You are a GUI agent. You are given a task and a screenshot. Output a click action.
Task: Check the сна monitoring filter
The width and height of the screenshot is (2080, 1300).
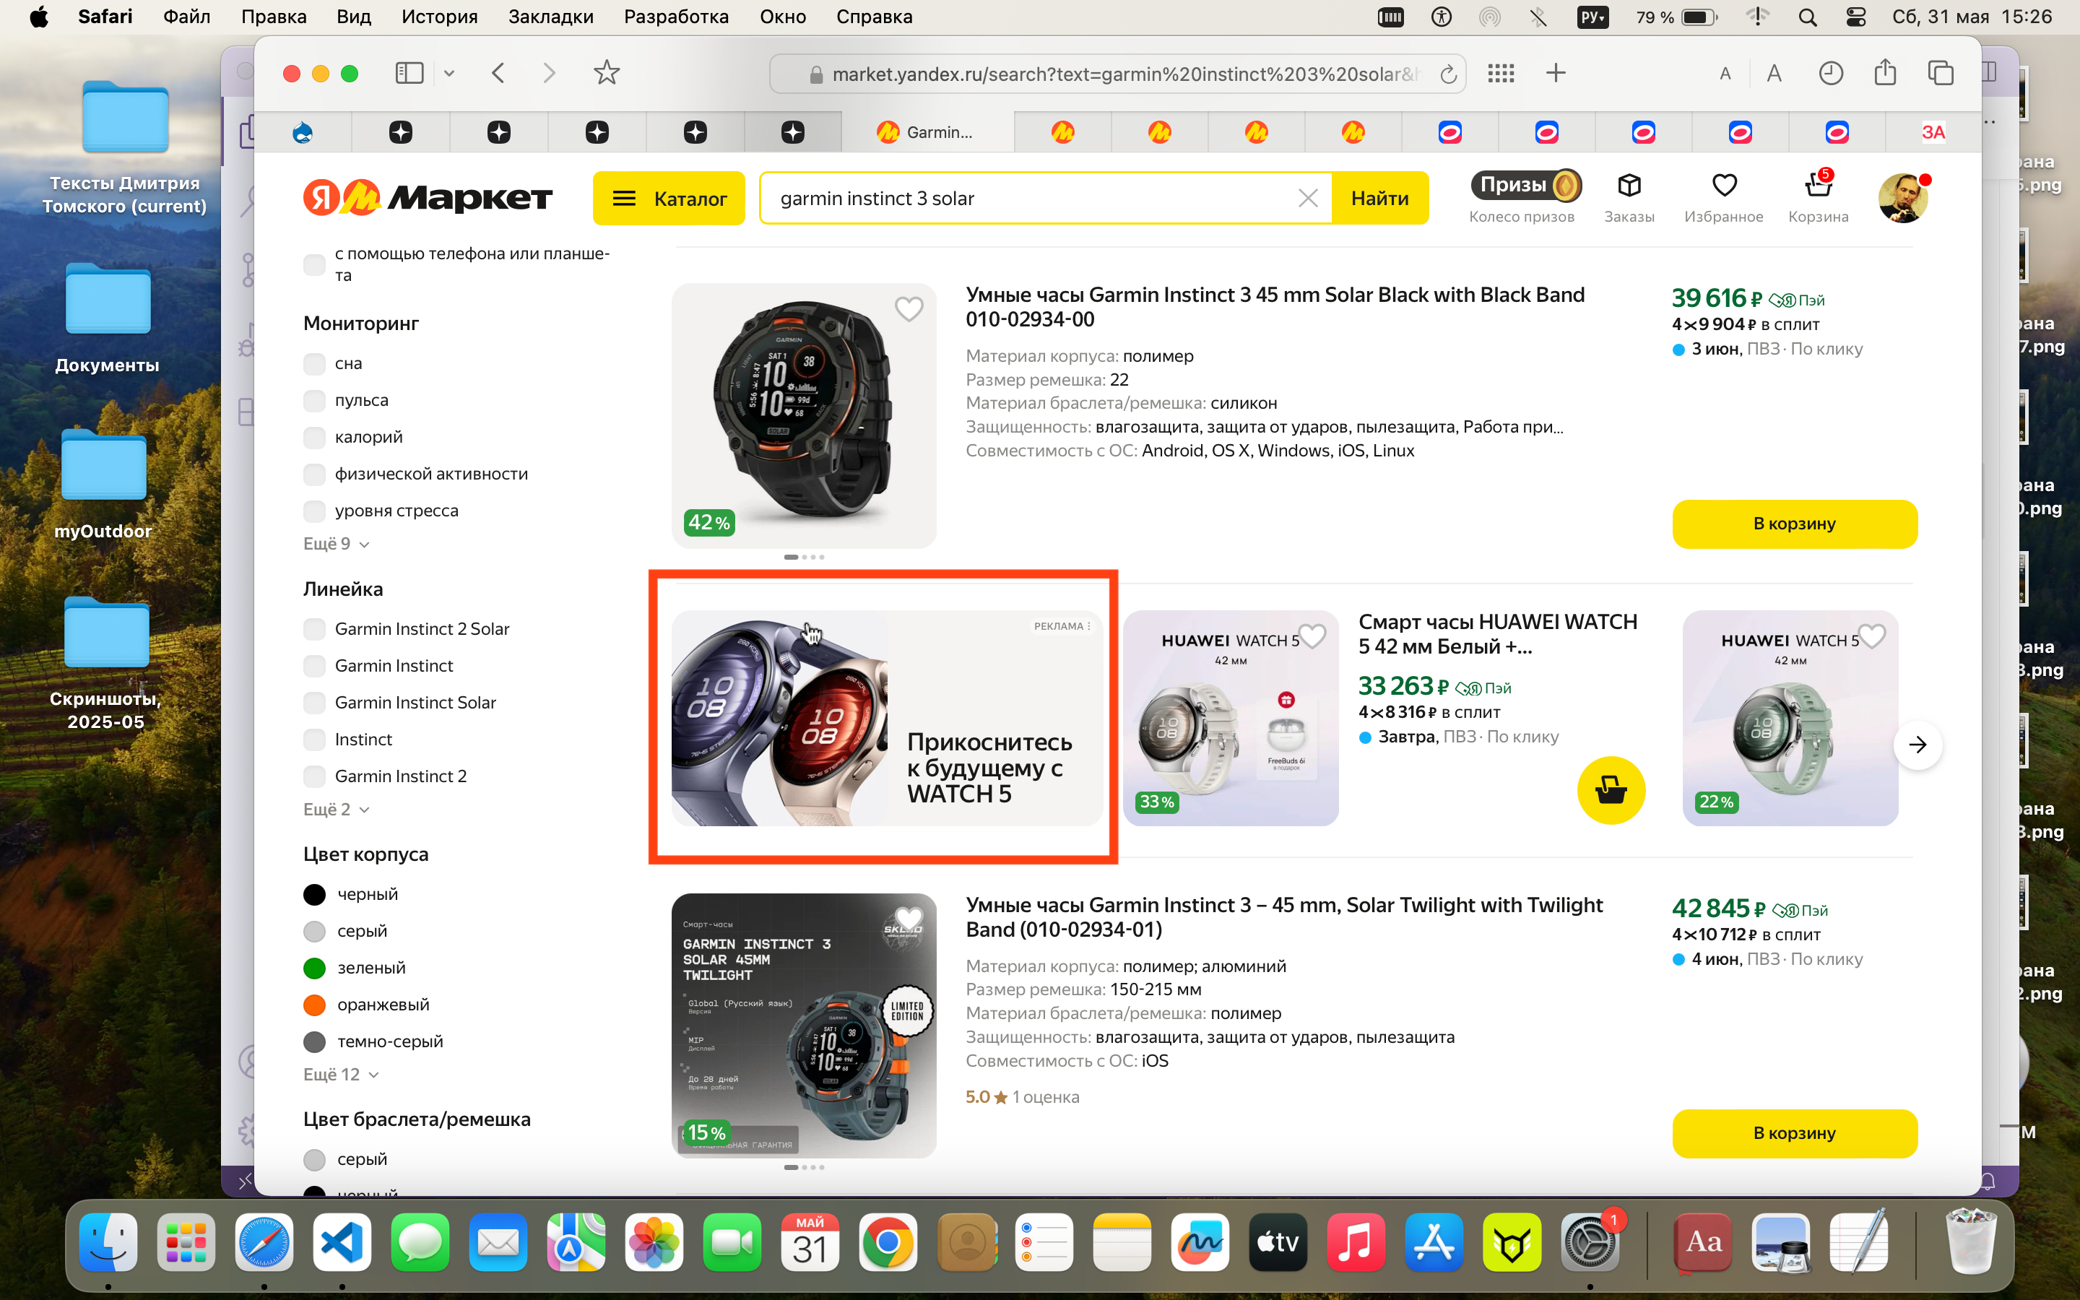pos(315,364)
